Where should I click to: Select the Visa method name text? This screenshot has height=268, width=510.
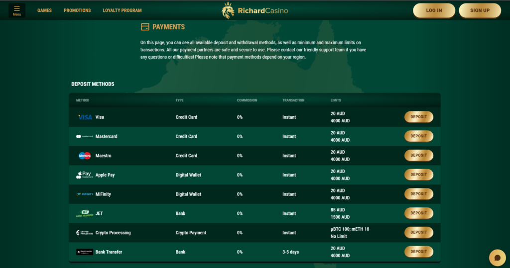click(x=100, y=117)
